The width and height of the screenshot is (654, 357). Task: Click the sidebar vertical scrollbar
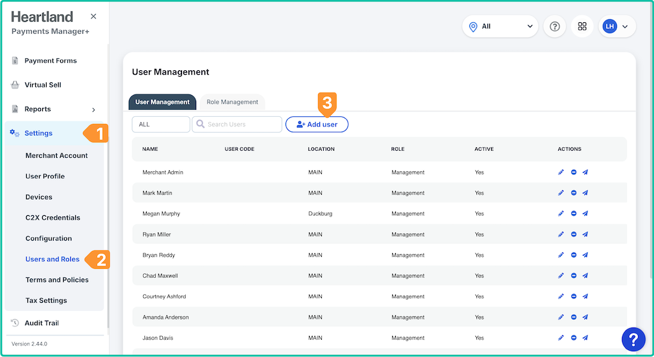(108, 186)
